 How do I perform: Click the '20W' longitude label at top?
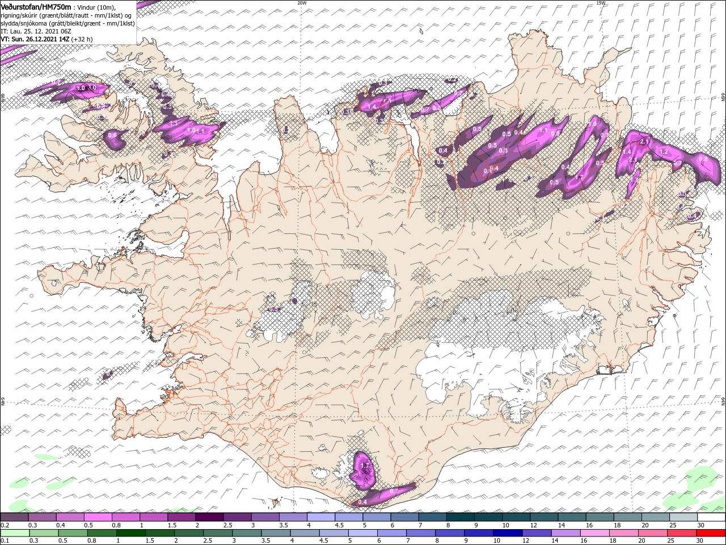pos(302,3)
